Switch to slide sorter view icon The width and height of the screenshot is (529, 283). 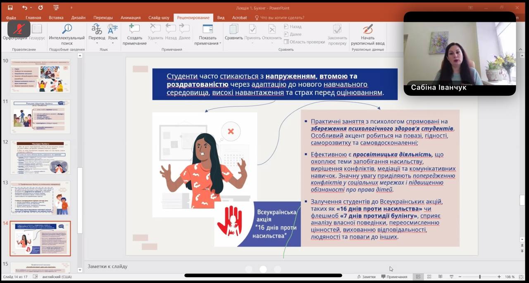pyautogui.click(x=429, y=277)
